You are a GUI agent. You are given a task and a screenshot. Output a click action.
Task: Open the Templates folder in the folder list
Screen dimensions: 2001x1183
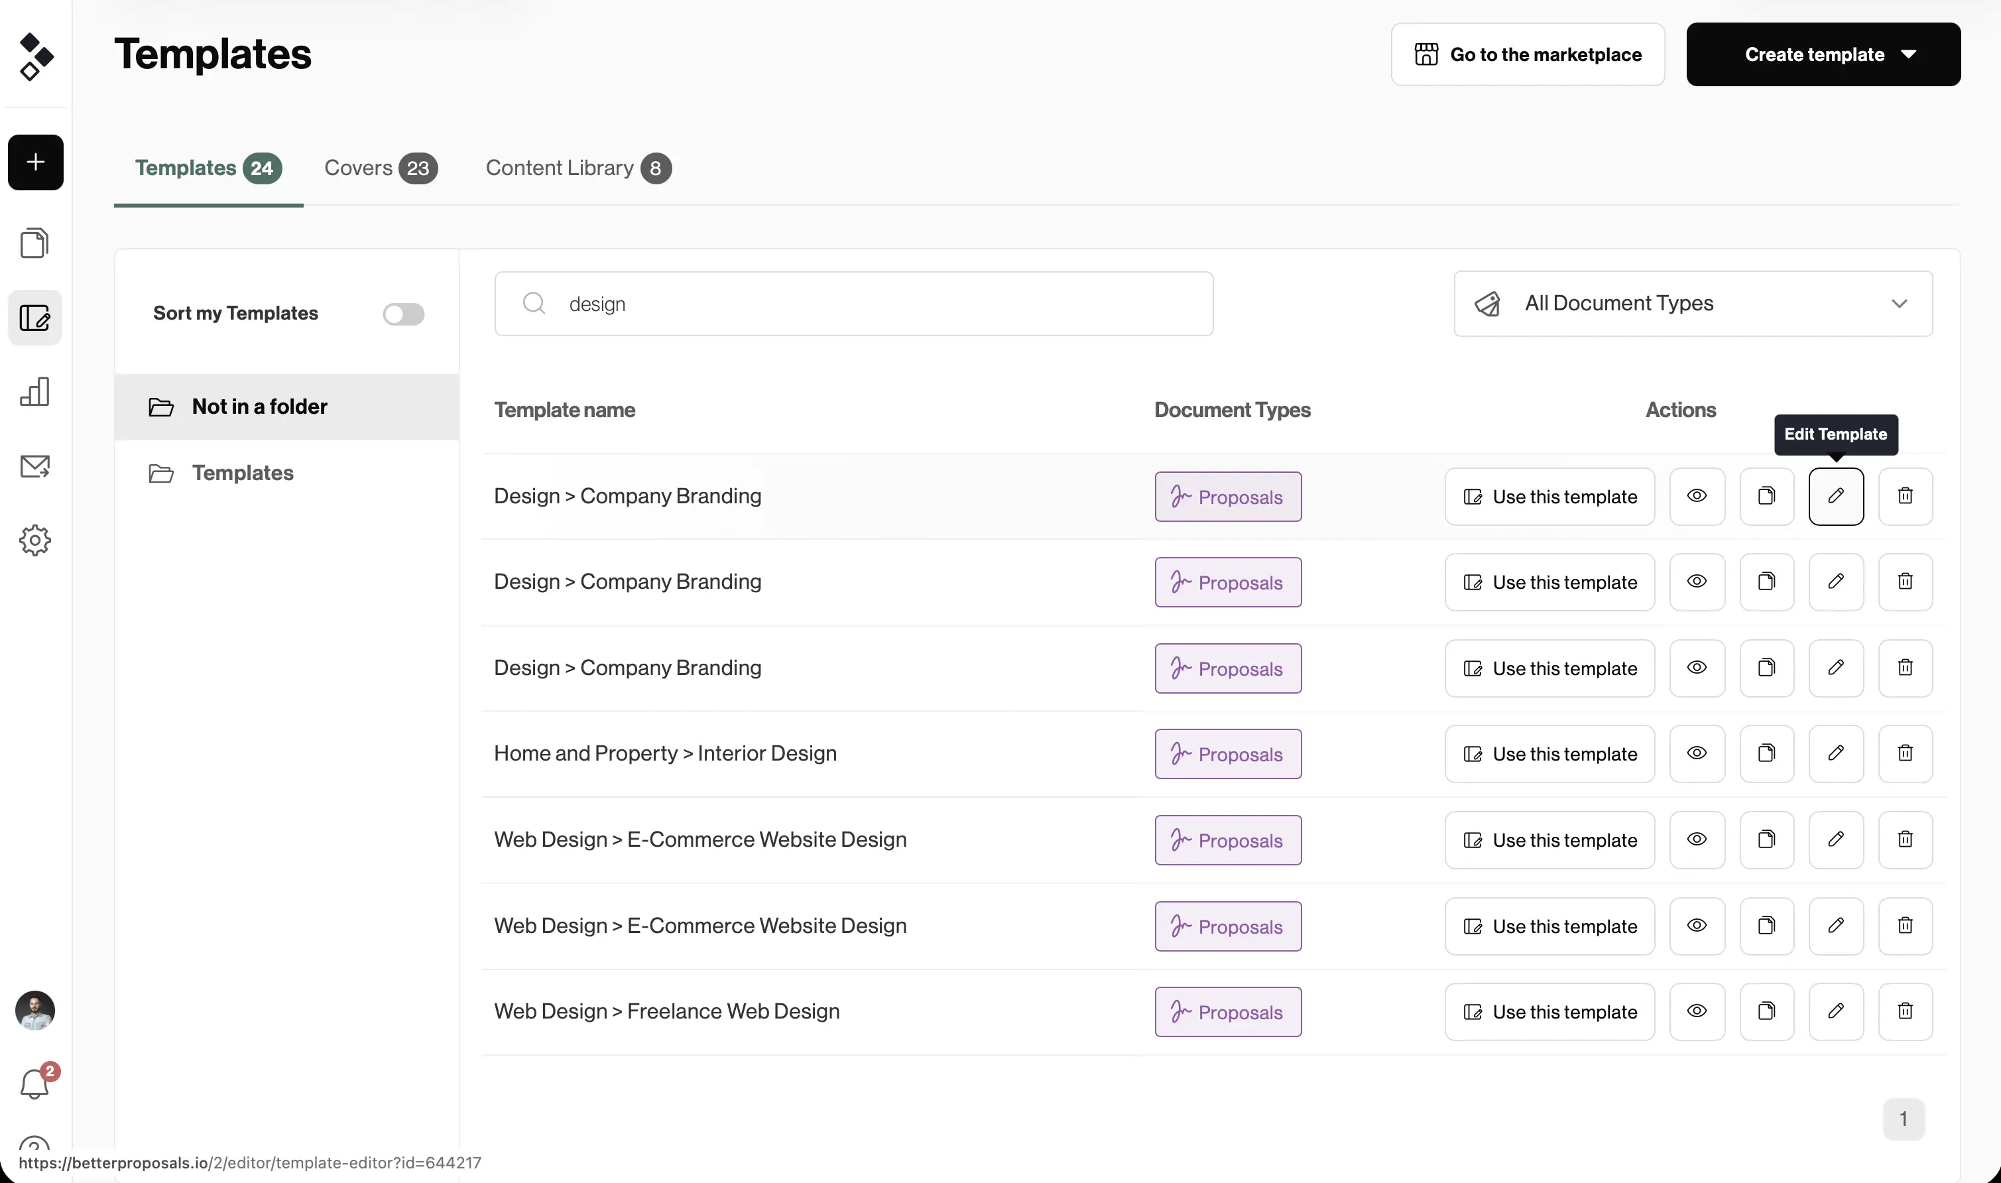pyautogui.click(x=287, y=473)
